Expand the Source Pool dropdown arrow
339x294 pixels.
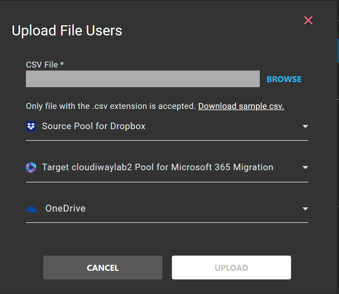[x=305, y=126]
